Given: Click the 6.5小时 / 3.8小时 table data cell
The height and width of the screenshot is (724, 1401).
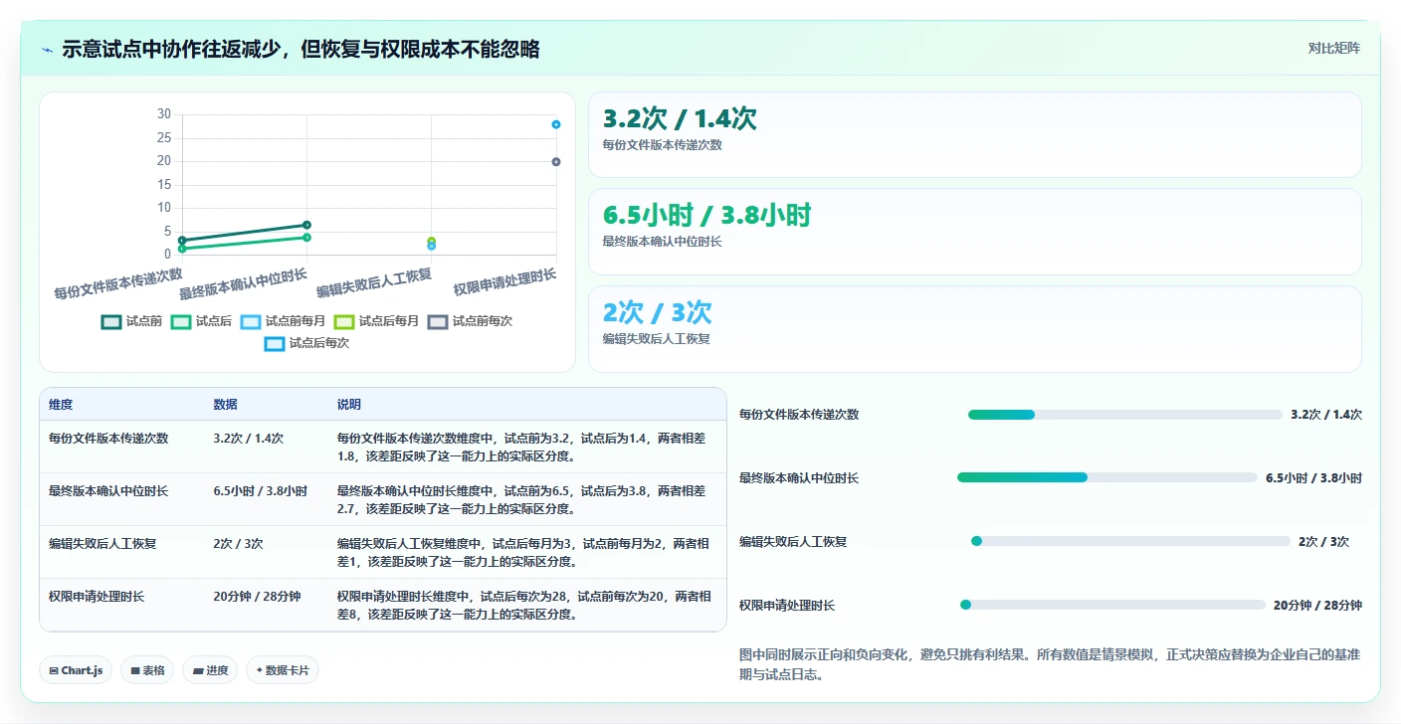Looking at the screenshot, I should (x=266, y=499).
